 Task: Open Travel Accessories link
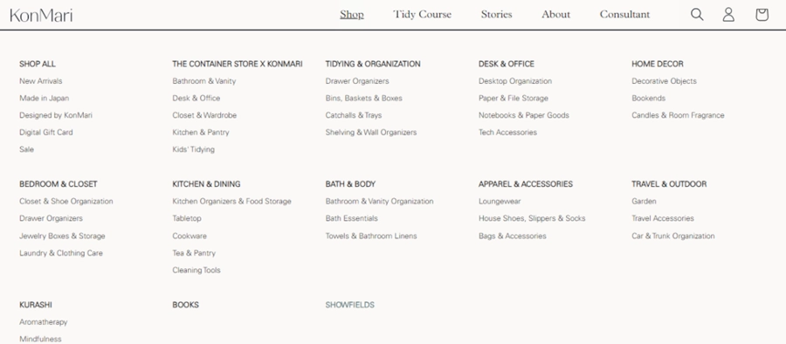(x=663, y=218)
